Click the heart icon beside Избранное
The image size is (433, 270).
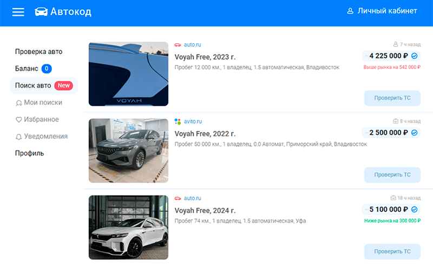coord(18,119)
